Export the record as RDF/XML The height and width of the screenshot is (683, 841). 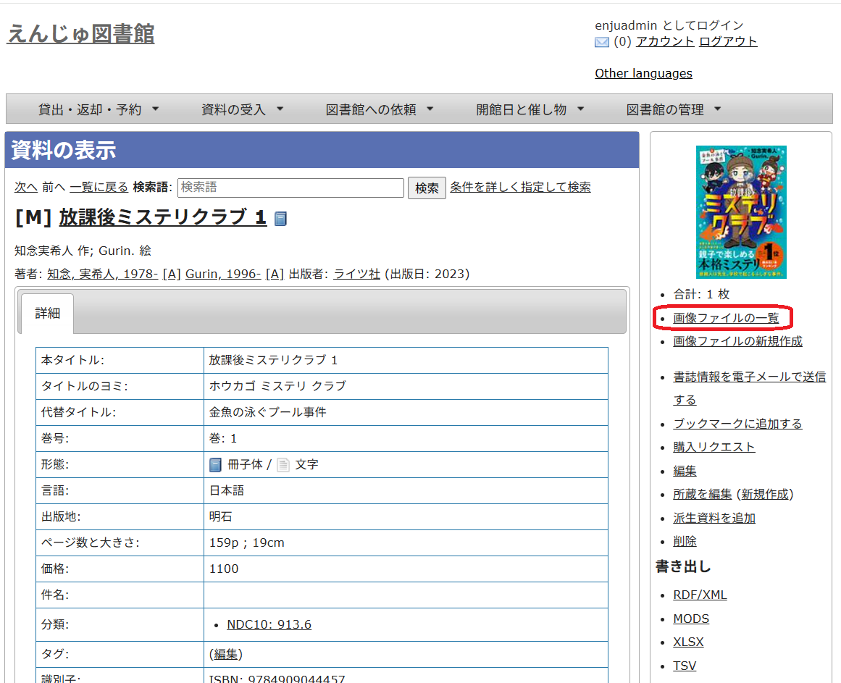(700, 594)
